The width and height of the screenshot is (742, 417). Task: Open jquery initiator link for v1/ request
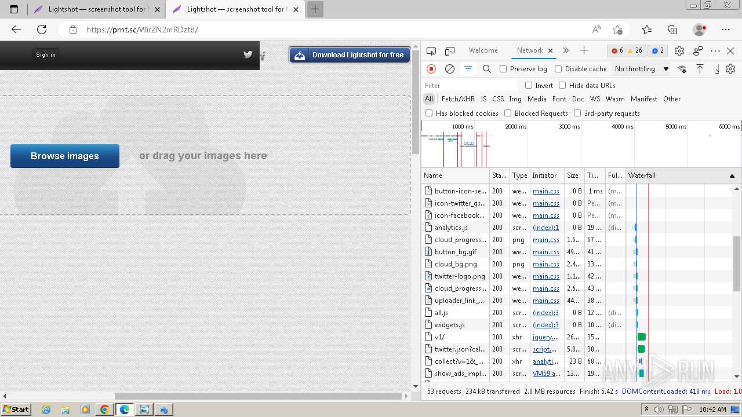click(546, 337)
